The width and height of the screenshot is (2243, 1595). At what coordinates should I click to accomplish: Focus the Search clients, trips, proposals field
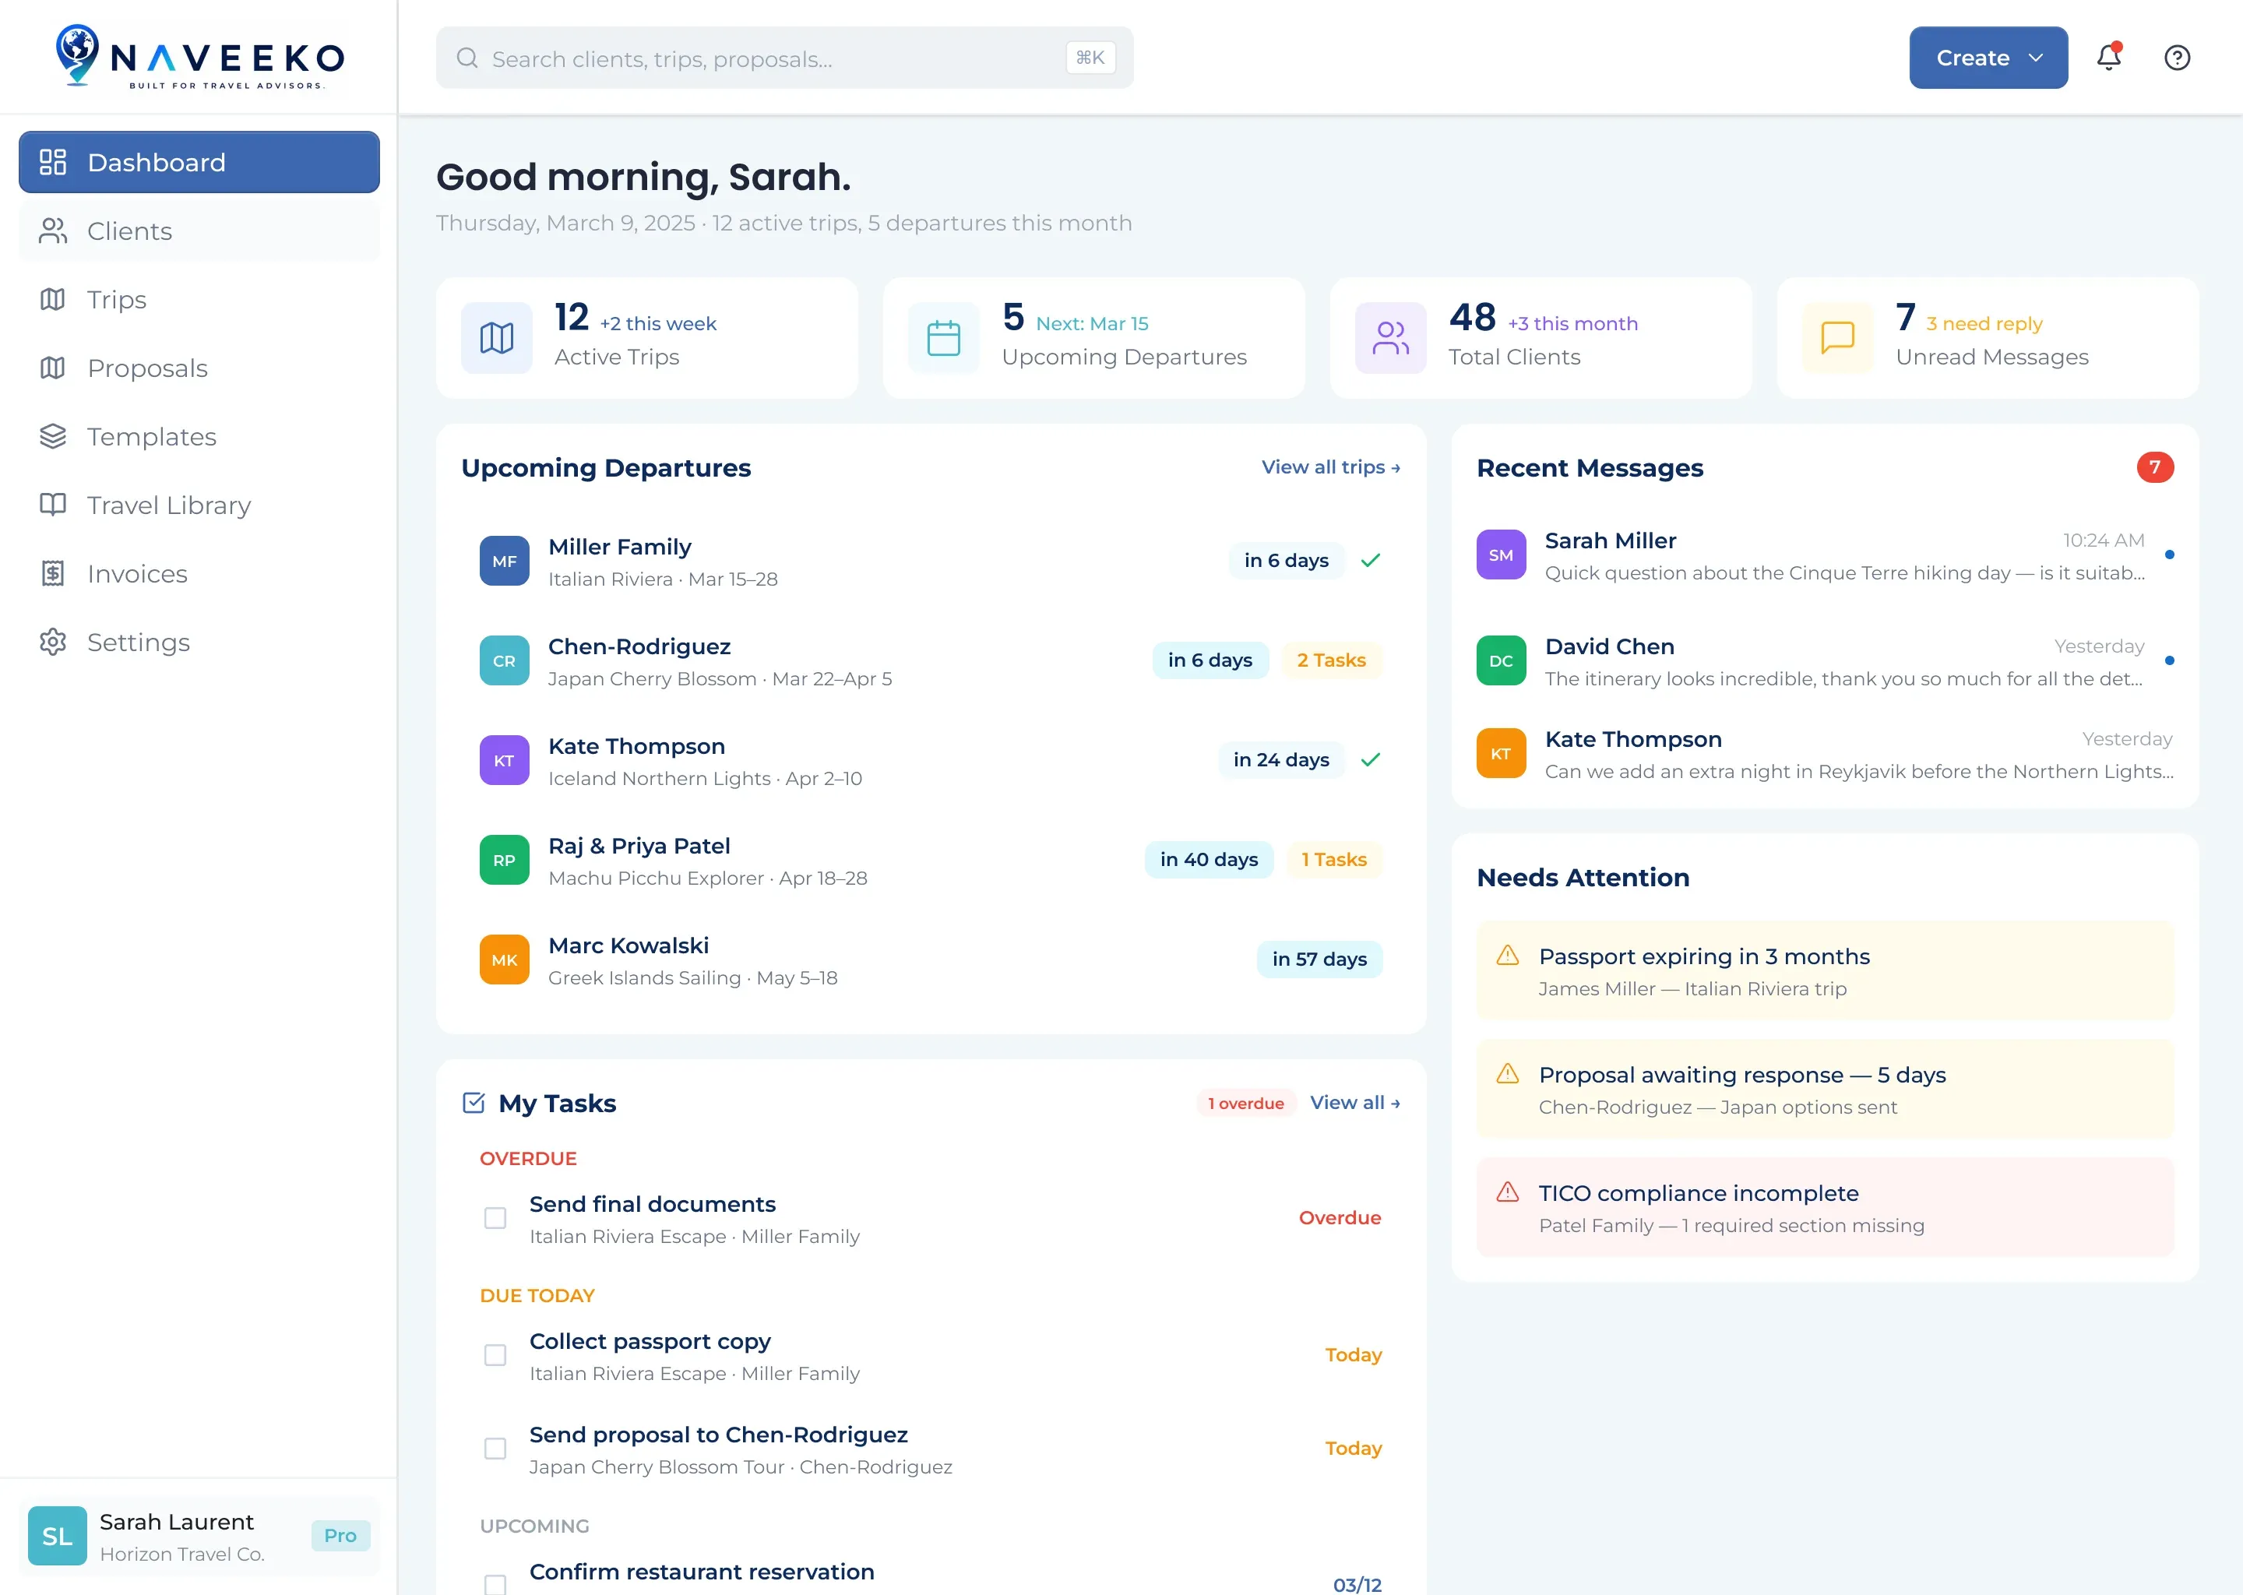(x=783, y=58)
